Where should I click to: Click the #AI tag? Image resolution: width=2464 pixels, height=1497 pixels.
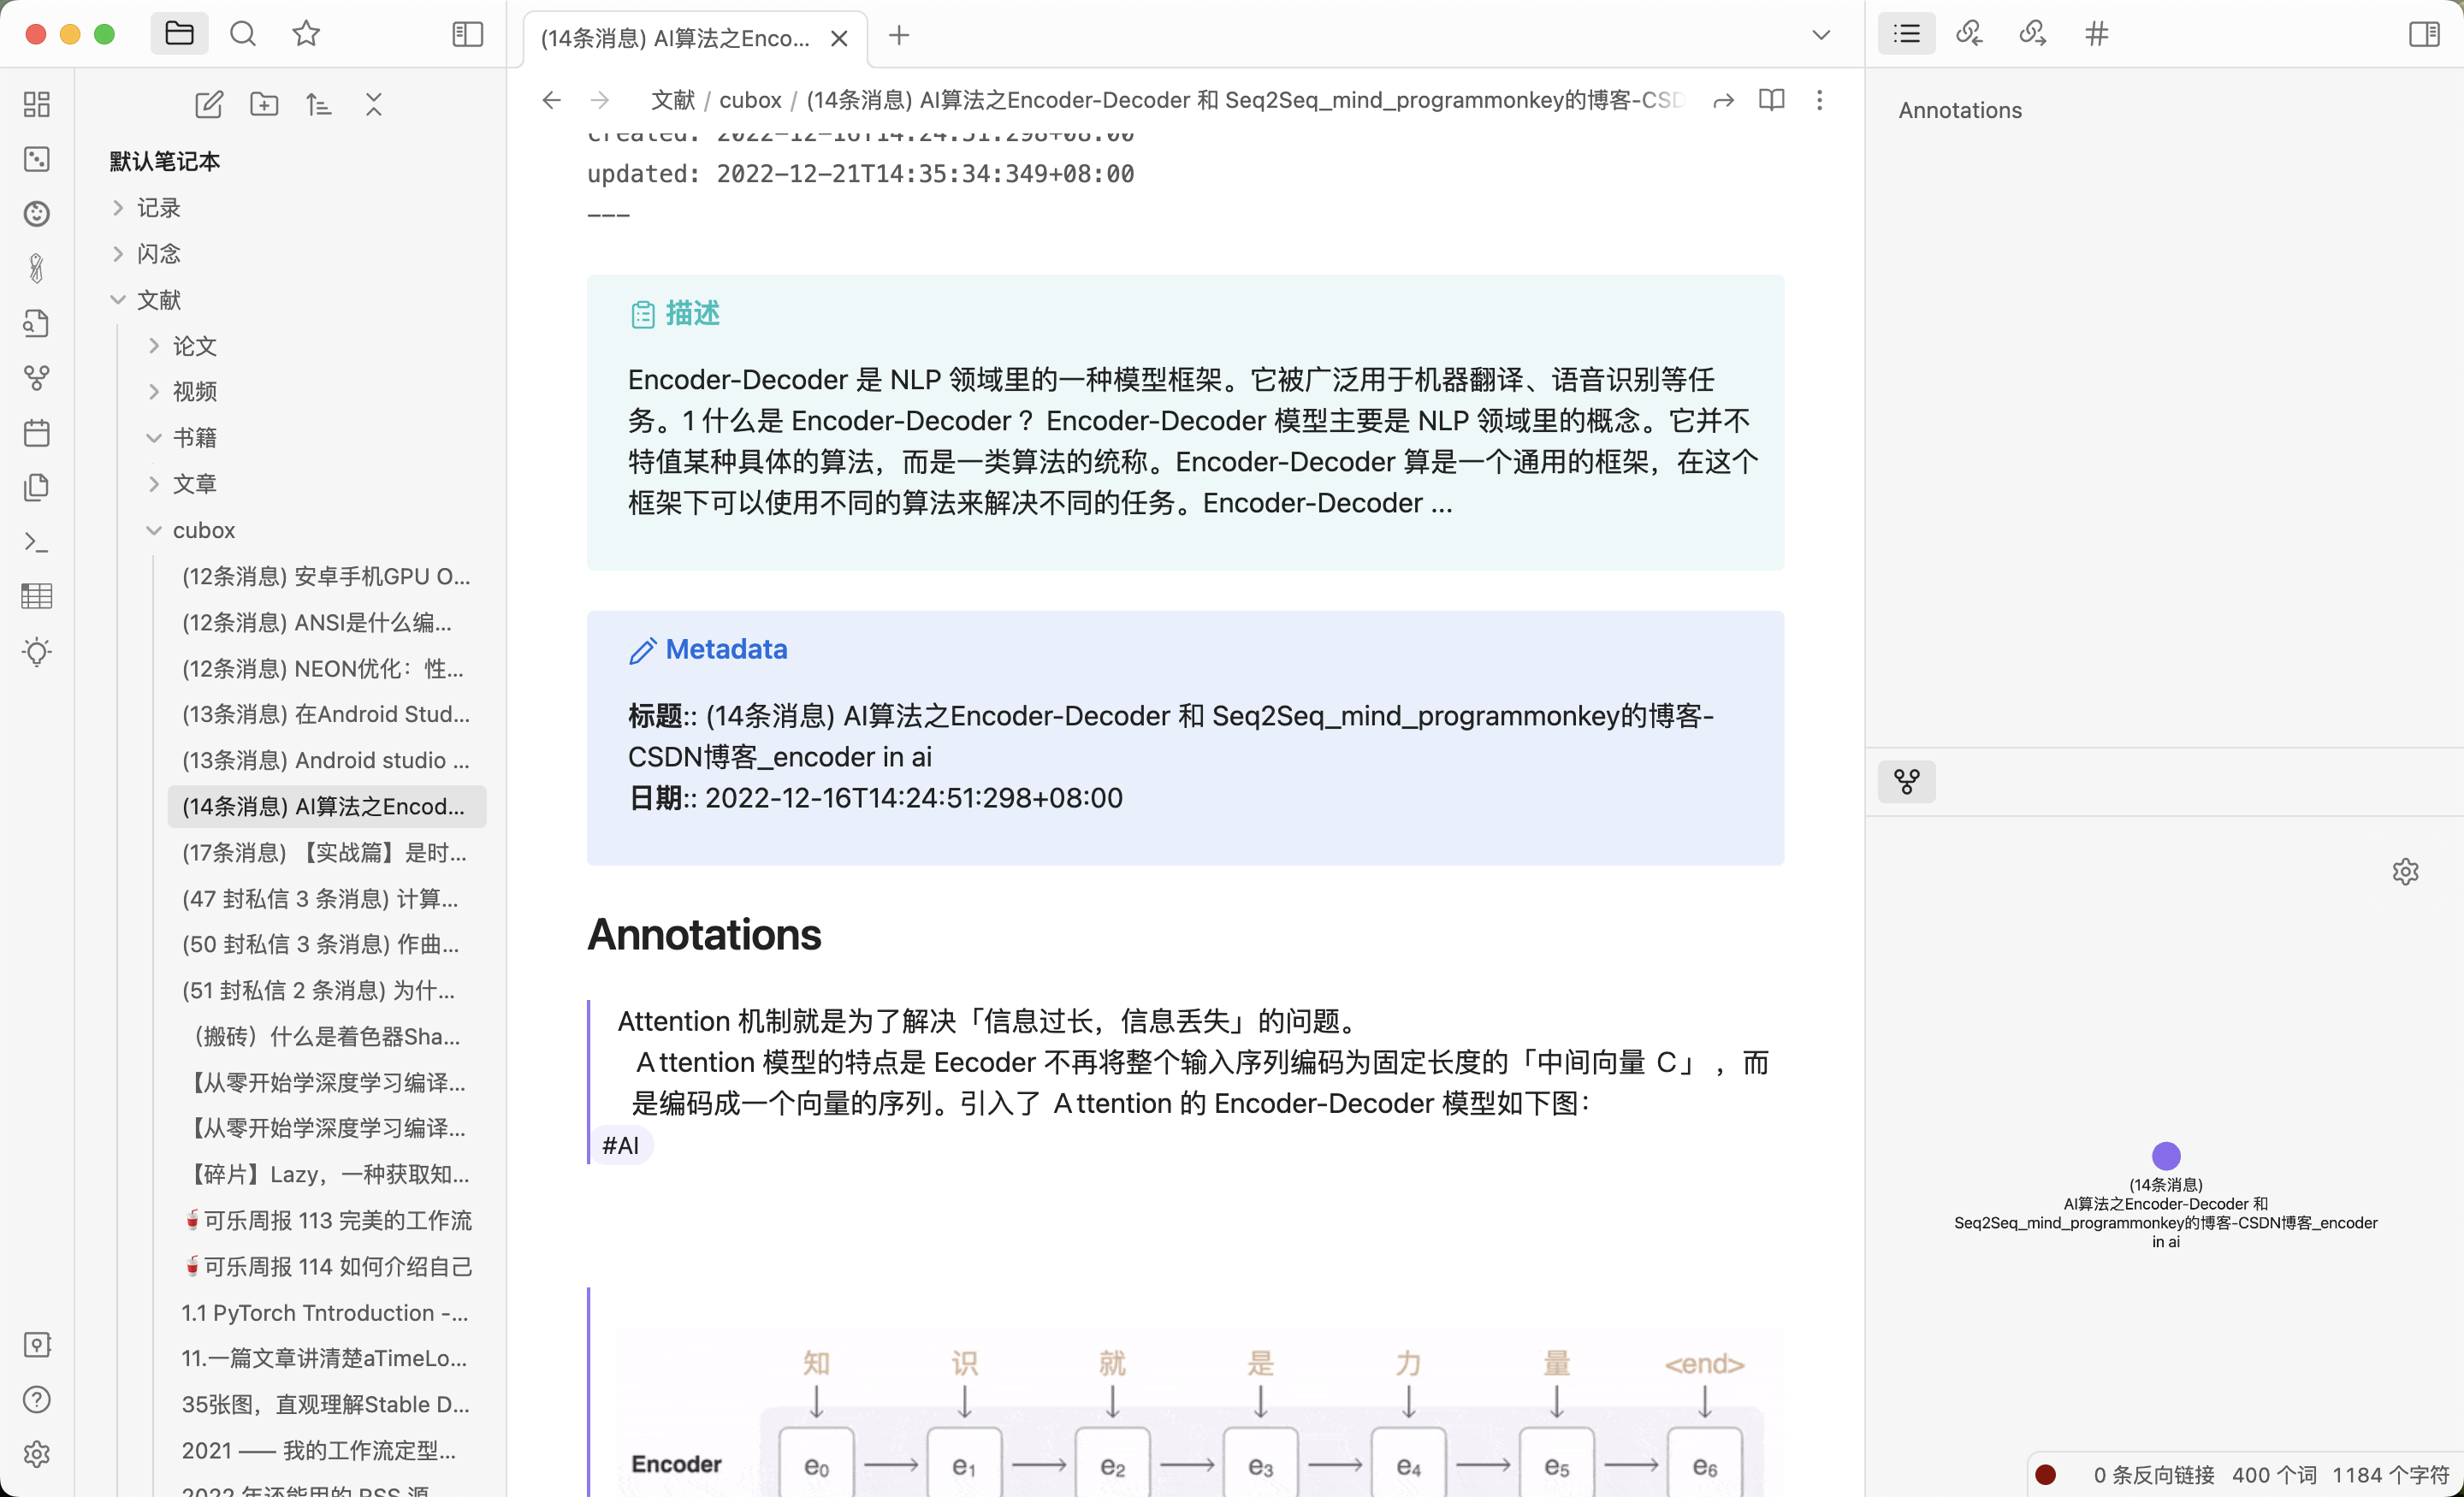click(x=620, y=1145)
